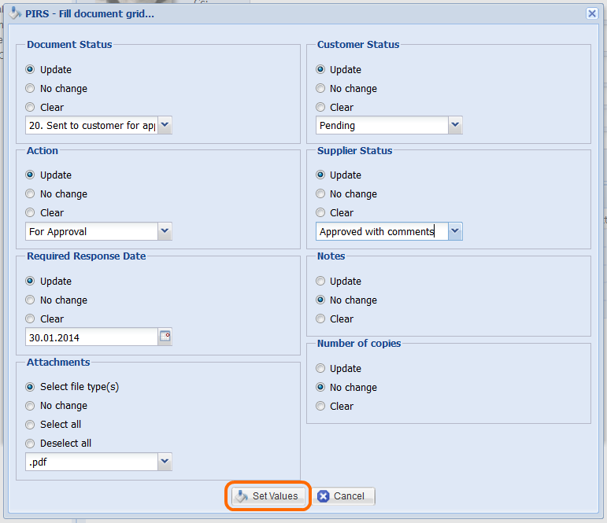Select Clear for Supplier Status
607x523 pixels.
tap(320, 213)
